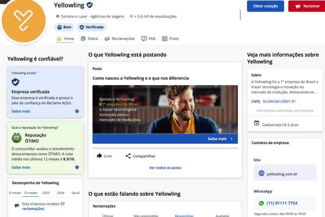Click the post title Como nasceu a Yellowling
Viewport: 325px width, 217px height.
pos(140,78)
